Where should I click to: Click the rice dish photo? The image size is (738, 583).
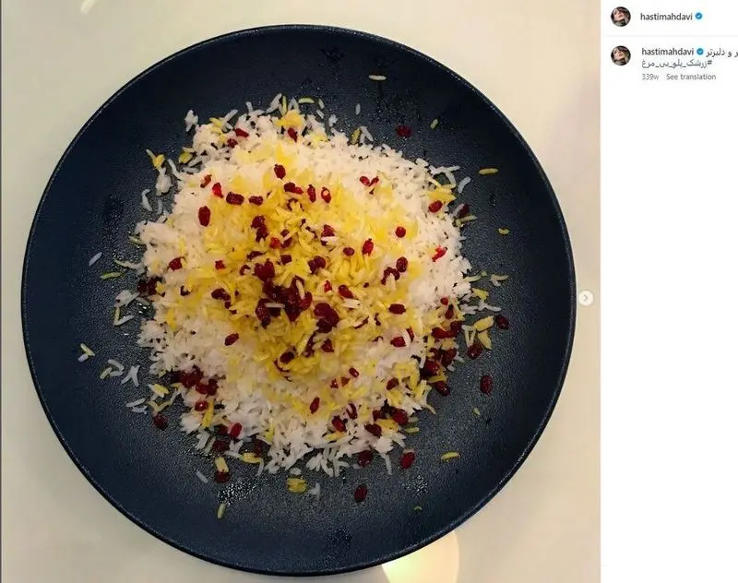300,291
